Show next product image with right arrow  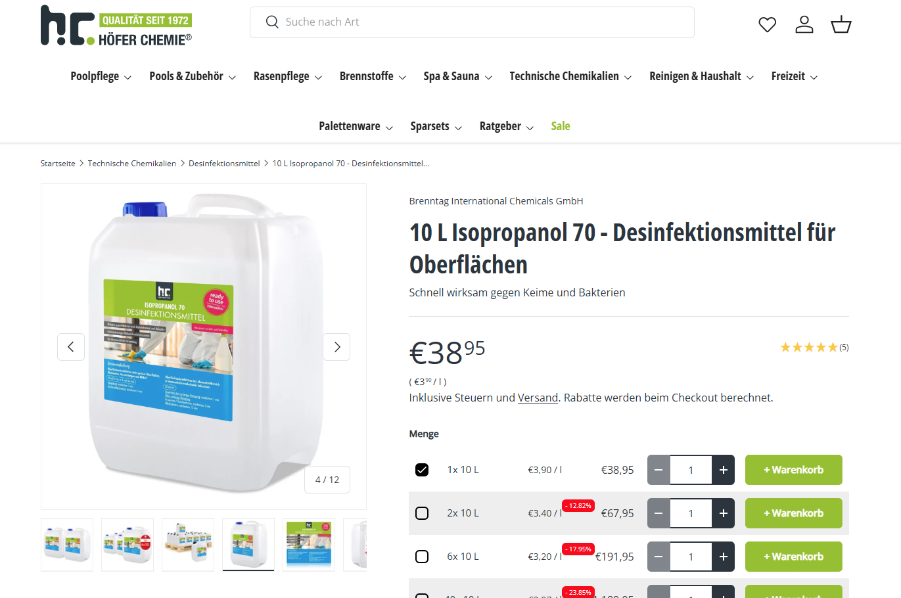[336, 347]
